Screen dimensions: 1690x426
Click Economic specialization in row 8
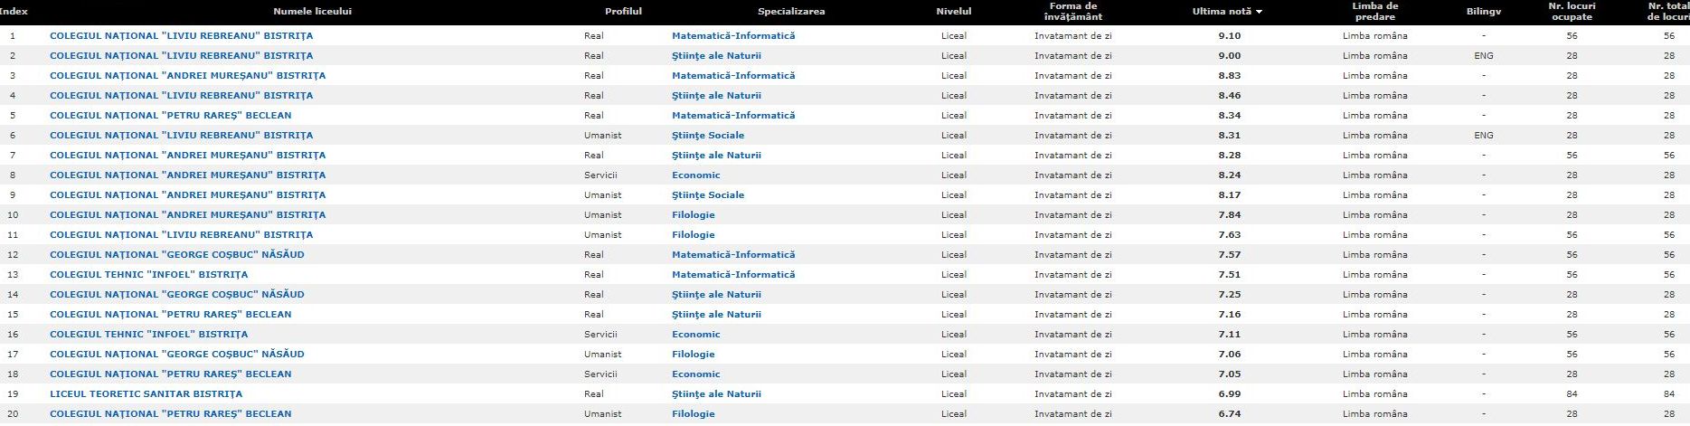[695, 175]
